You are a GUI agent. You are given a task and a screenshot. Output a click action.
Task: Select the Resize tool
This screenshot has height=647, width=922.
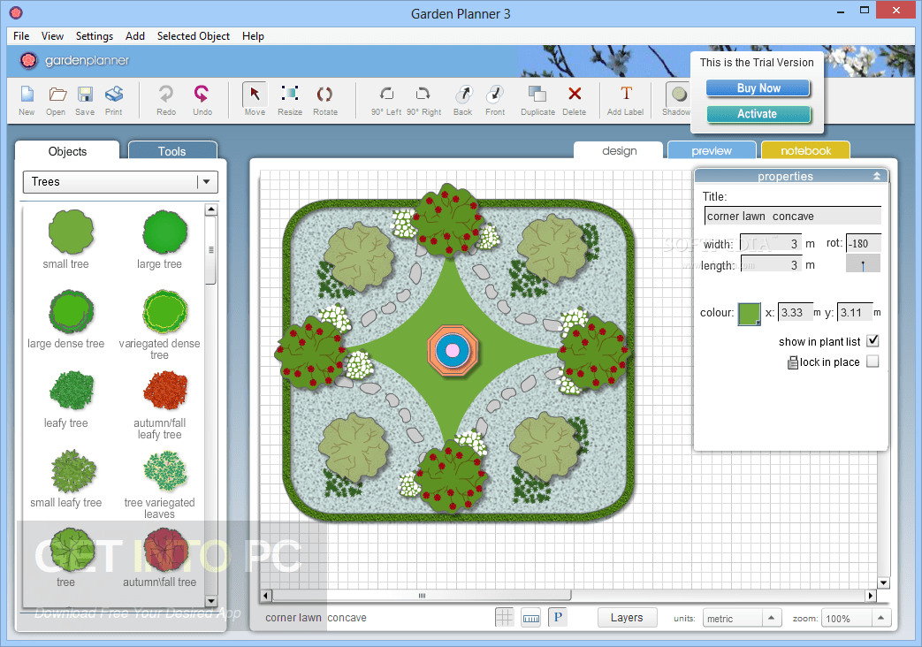point(289,99)
